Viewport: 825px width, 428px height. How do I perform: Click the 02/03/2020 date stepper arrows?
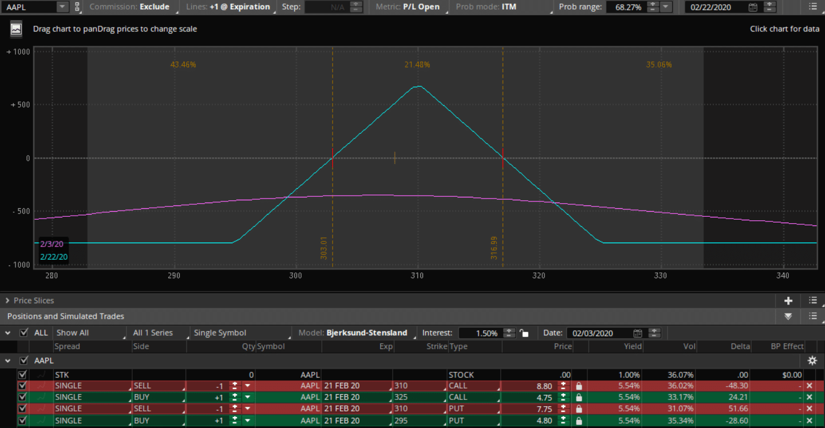[654, 333]
